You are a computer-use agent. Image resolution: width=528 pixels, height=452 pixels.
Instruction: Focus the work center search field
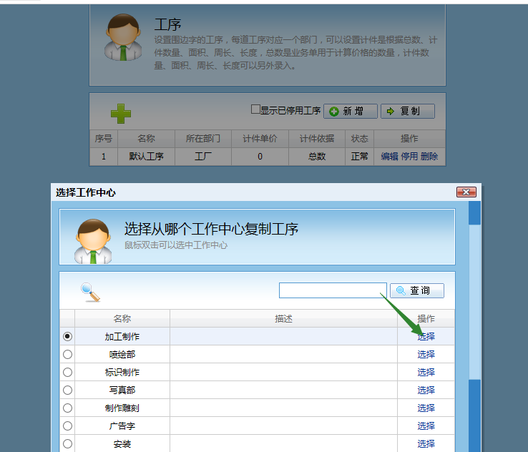point(333,290)
